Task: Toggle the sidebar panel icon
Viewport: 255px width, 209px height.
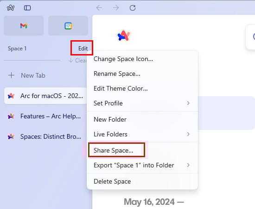Action: pyautogui.click(x=27, y=8)
